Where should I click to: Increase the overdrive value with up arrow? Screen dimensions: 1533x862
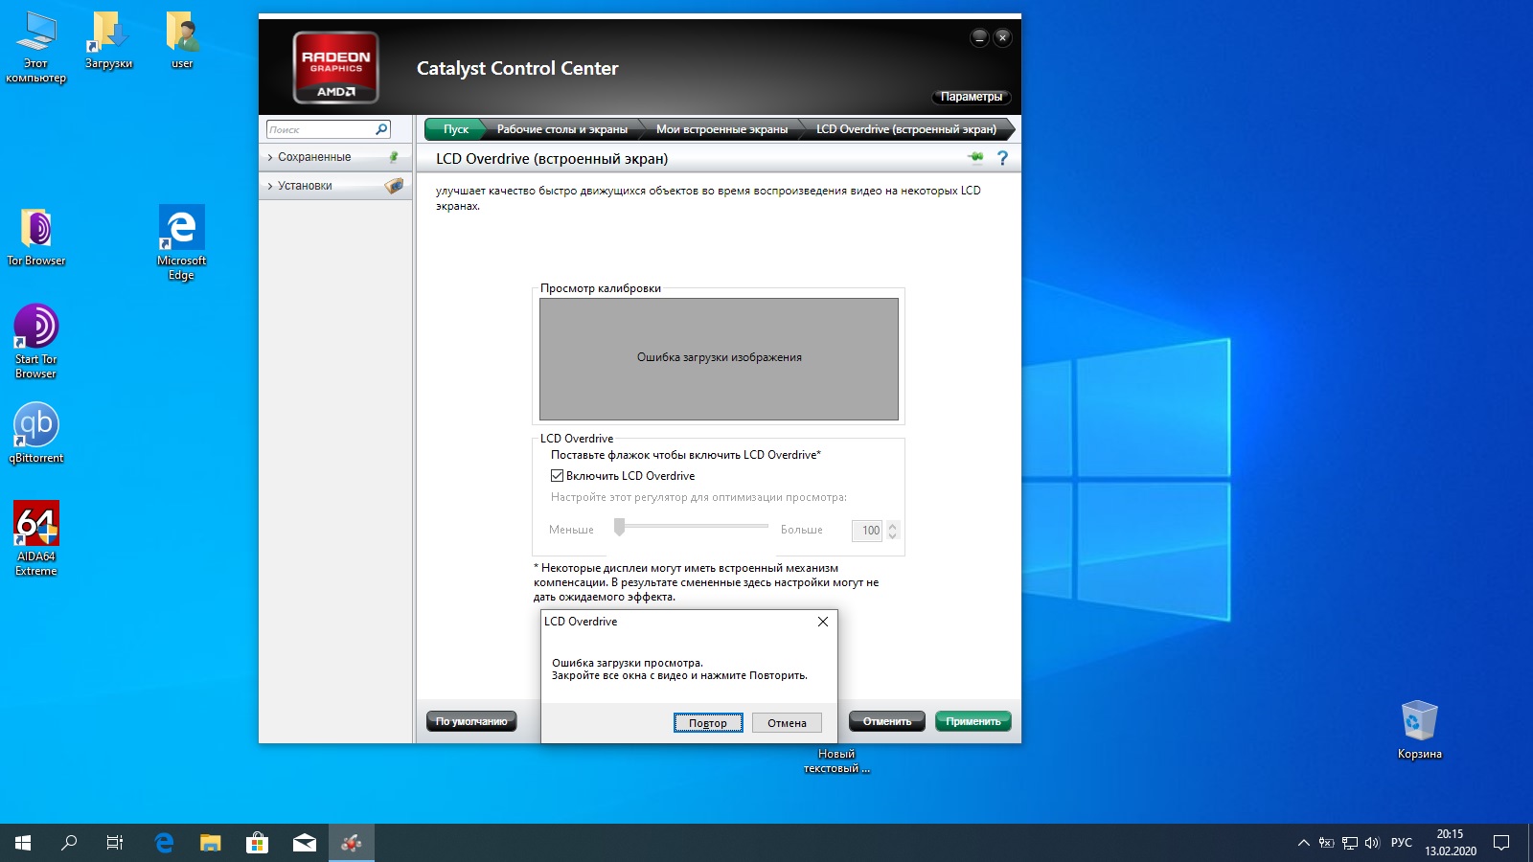point(893,525)
